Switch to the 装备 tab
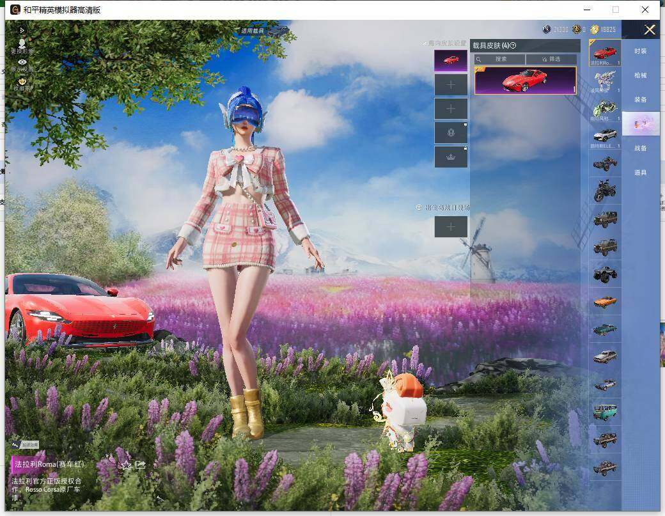 tap(641, 100)
